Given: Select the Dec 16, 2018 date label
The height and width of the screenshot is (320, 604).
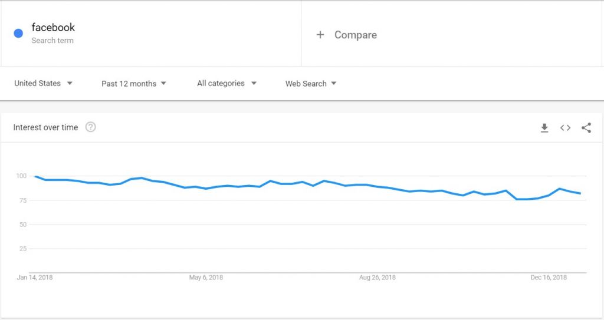Looking at the screenshot, I should pos(549,278).
